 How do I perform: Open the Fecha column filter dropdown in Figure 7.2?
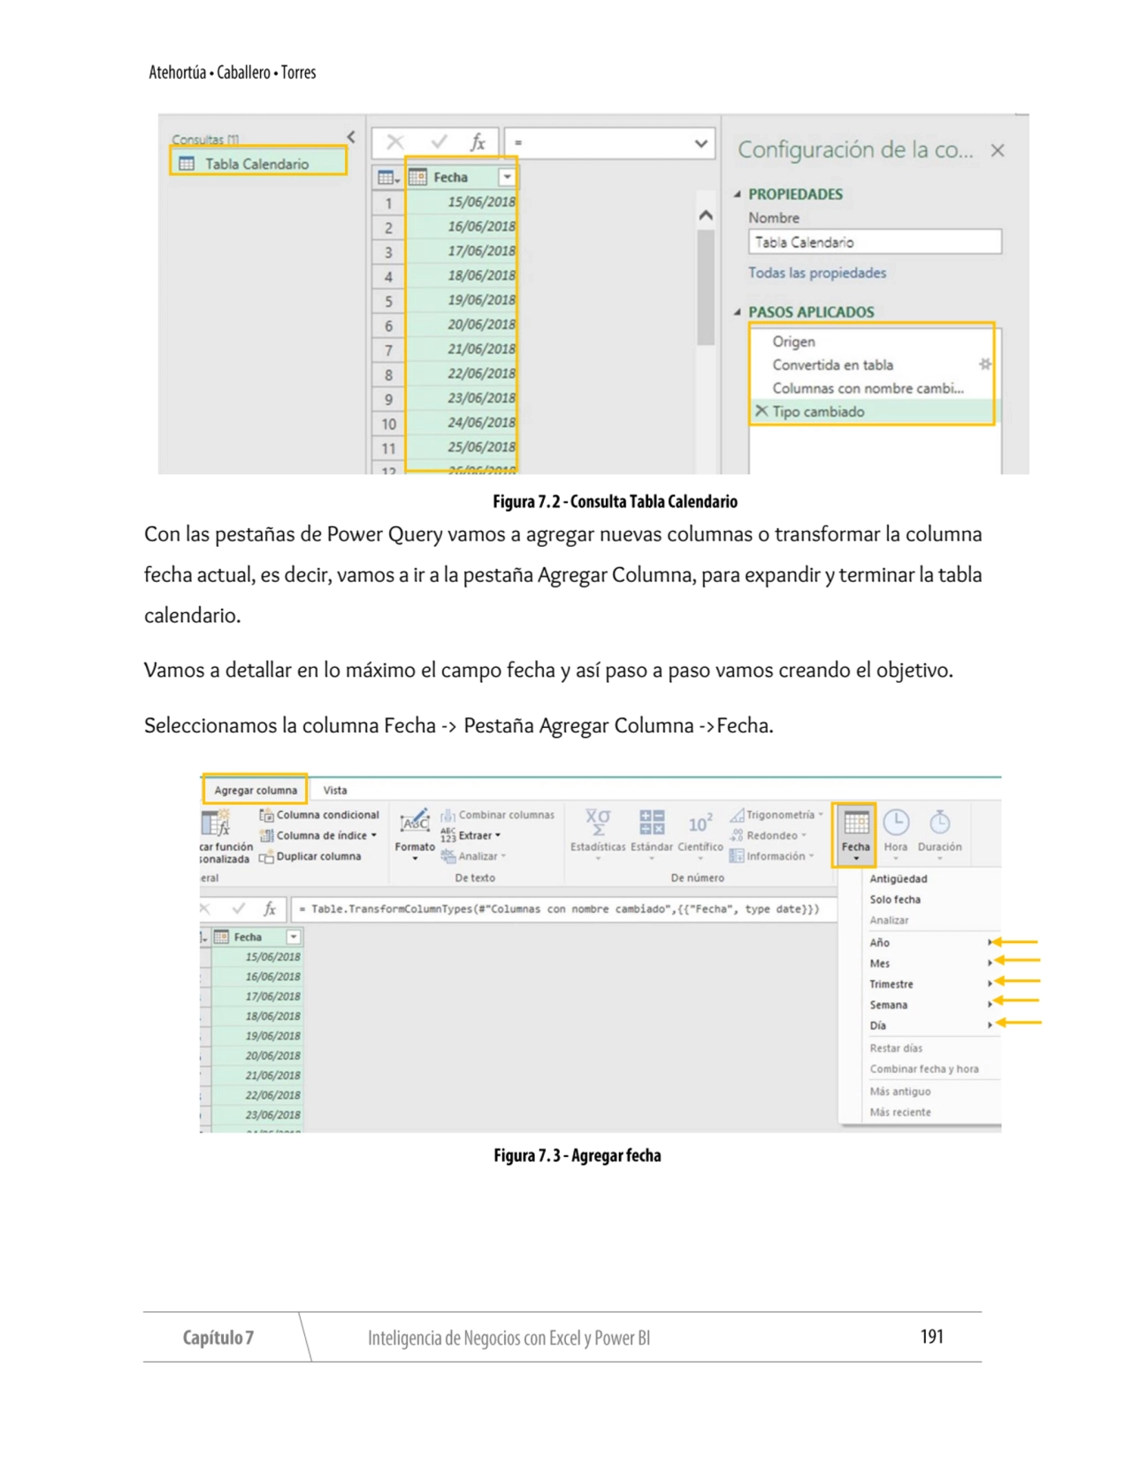tap(507, 177)
